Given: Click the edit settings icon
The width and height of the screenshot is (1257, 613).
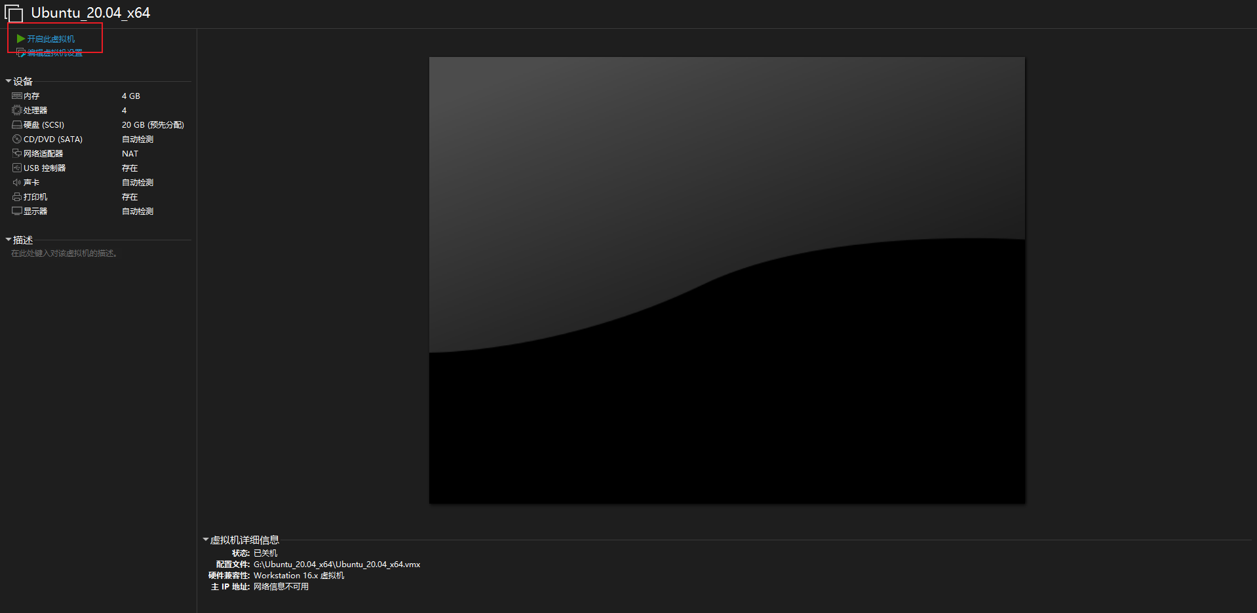Looking at the screenshot, I should (x=21, y=52).
